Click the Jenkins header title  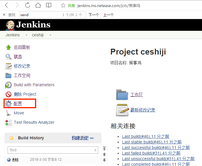pyautogui.click(x=33, y=25)
